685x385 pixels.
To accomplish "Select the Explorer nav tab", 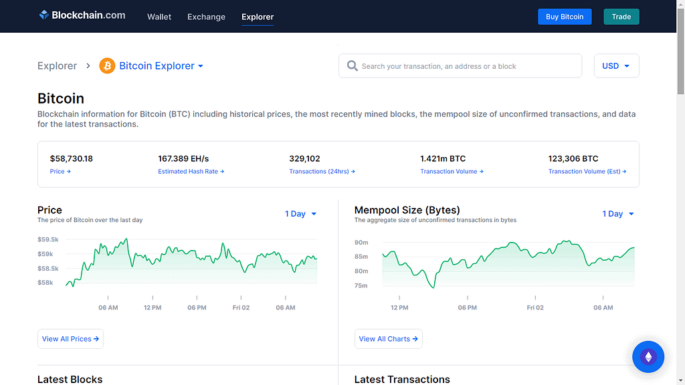I will [x=258, y=17].
